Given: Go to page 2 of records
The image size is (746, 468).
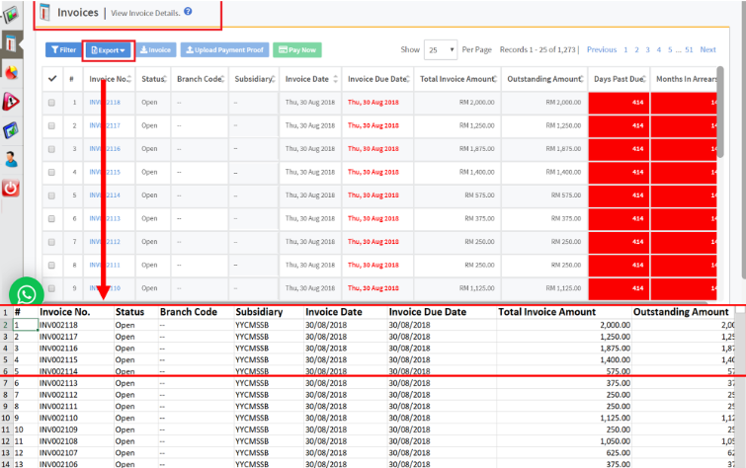Looking at the screenshot, I should (x=636, y=49).
